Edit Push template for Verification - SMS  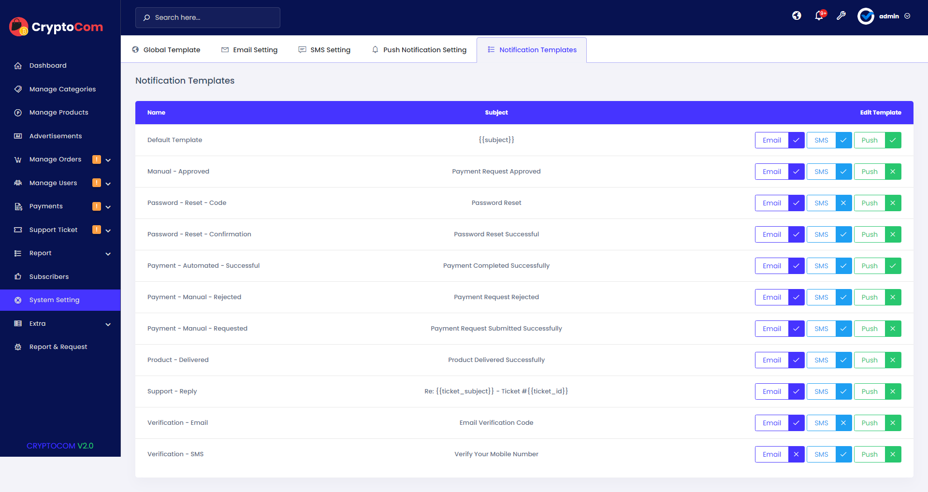point(870,454)
